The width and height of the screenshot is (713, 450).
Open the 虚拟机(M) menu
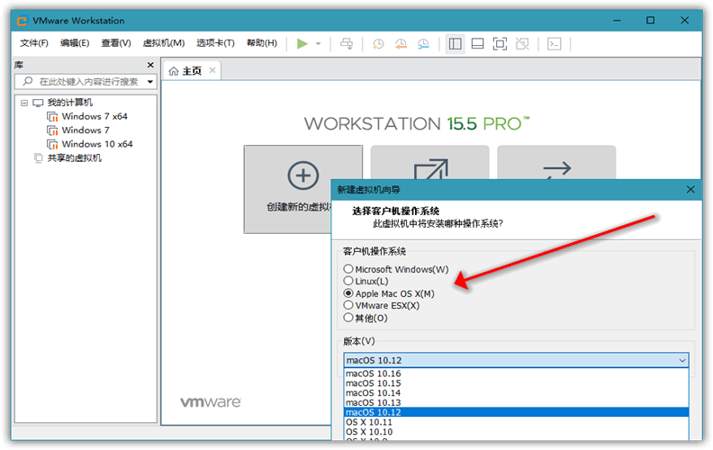click(x=164, y=43)
